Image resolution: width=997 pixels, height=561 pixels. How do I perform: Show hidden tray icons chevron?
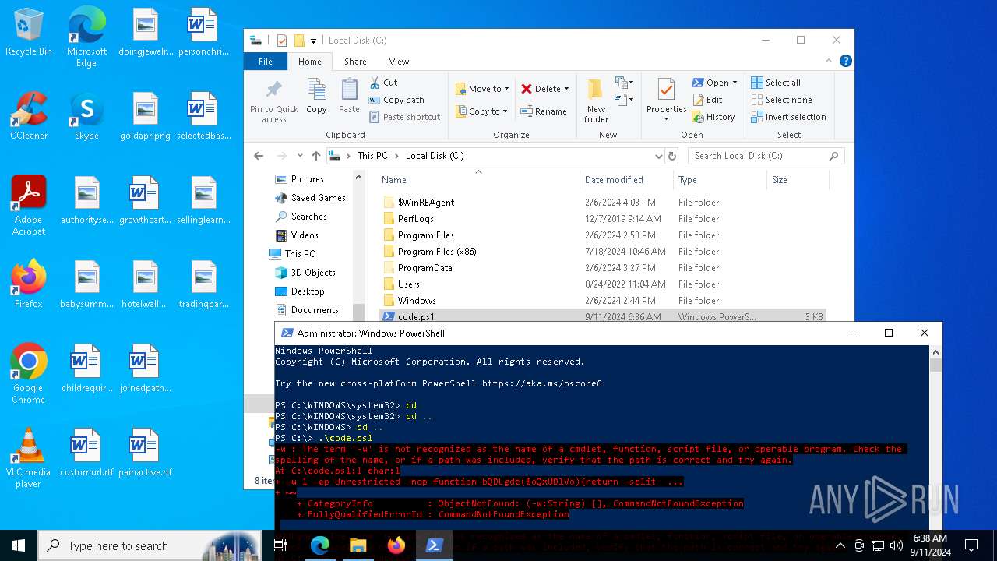click(840, 545)
